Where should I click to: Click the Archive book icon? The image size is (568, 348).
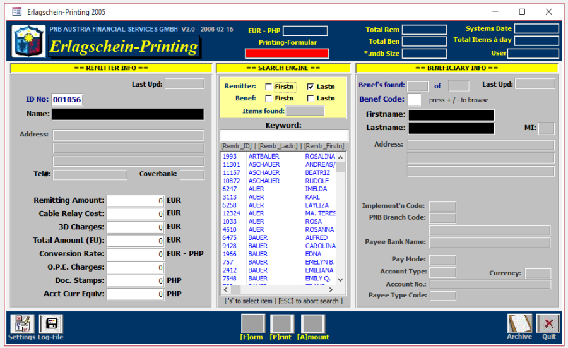[519, 323]
